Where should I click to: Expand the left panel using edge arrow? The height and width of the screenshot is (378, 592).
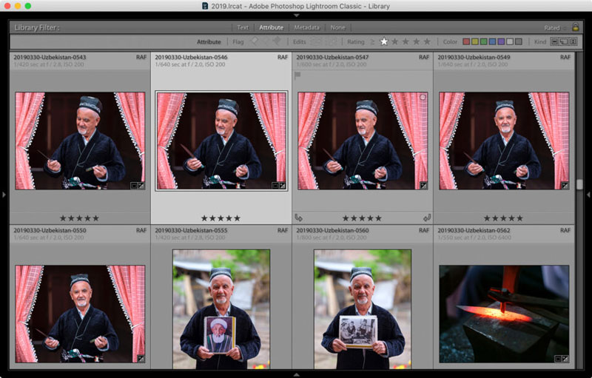click(x=4, y=195)
